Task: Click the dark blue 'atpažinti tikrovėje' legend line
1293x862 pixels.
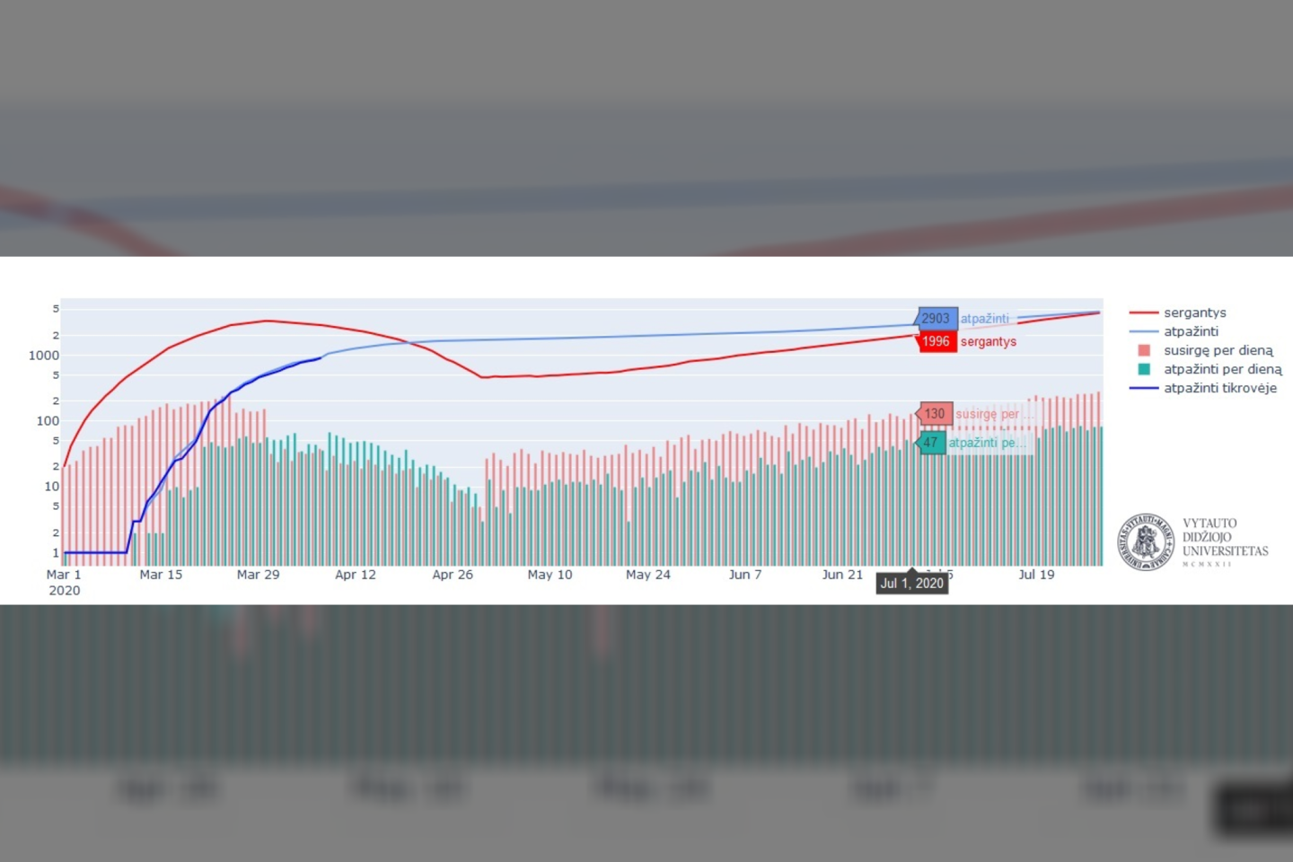Action: tap(1143, 388)
